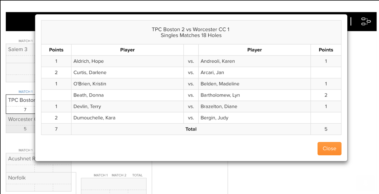
Task: Select the Bartholomew, Lyn row
Action: pyautogui.click(x=220, y=95)
